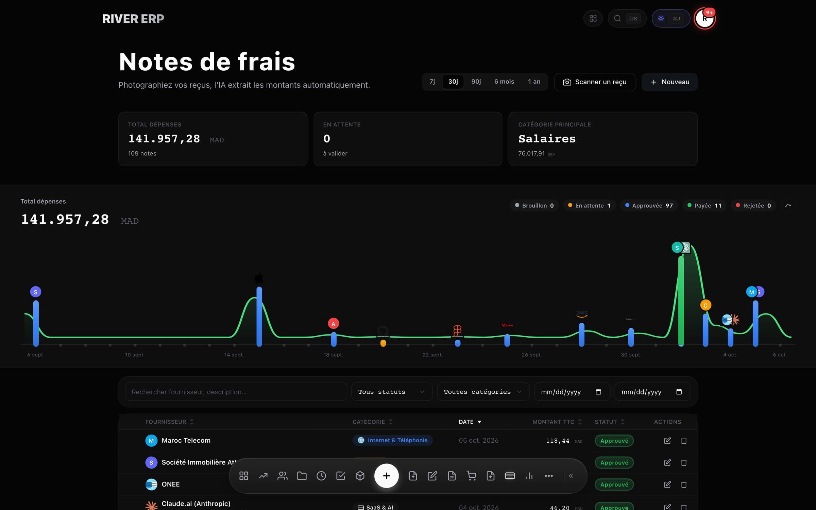Toggle the Payée status filter chip
This screenshot has width=816, height=510.
click(x=704, y=205)
